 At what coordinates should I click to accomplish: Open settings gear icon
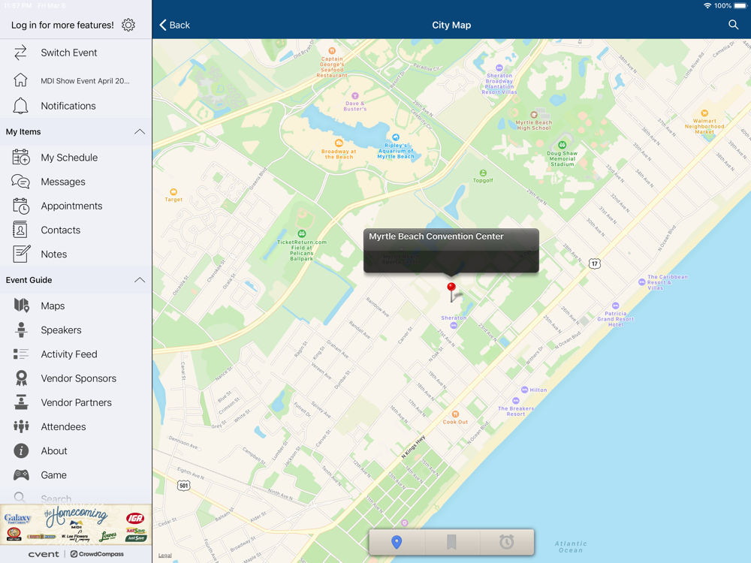tap(128, 25)
